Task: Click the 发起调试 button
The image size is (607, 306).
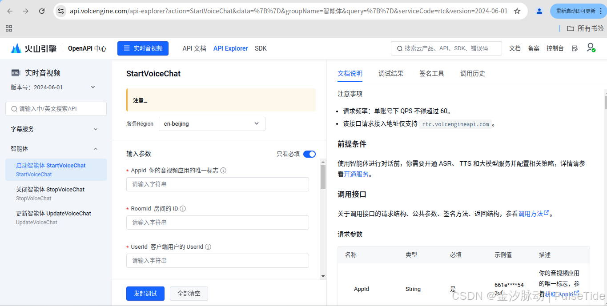Action: (145, 294)
